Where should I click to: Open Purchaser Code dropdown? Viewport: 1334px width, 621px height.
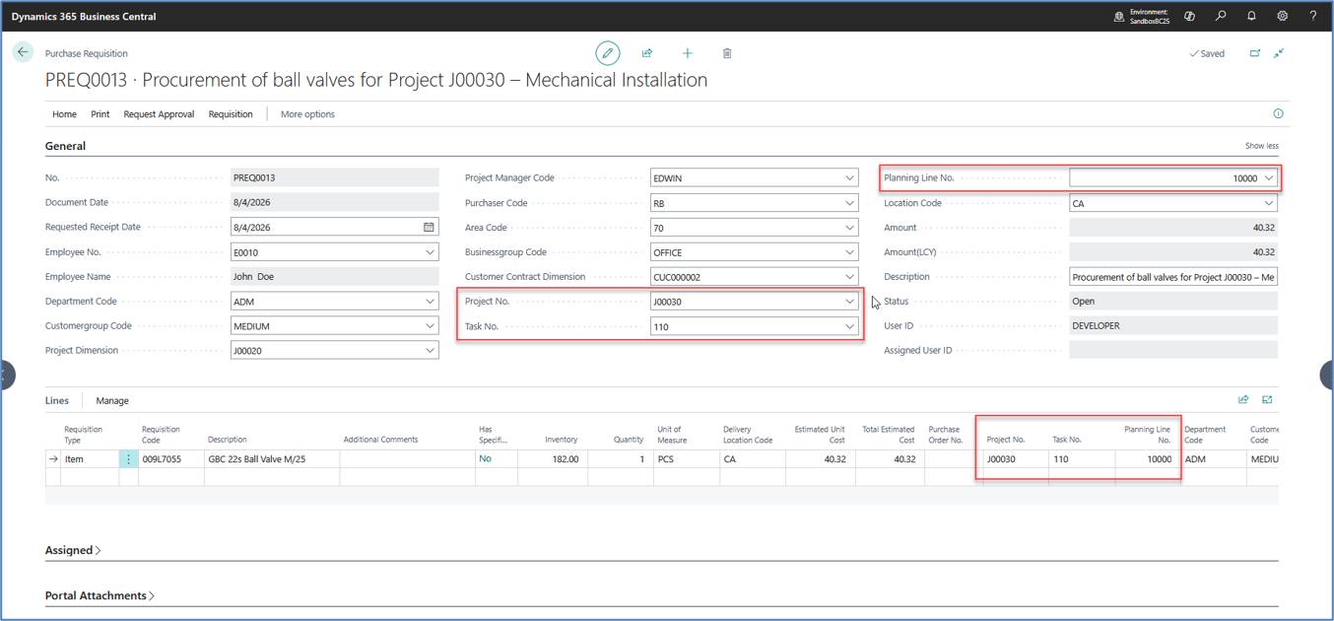[849, 203]
